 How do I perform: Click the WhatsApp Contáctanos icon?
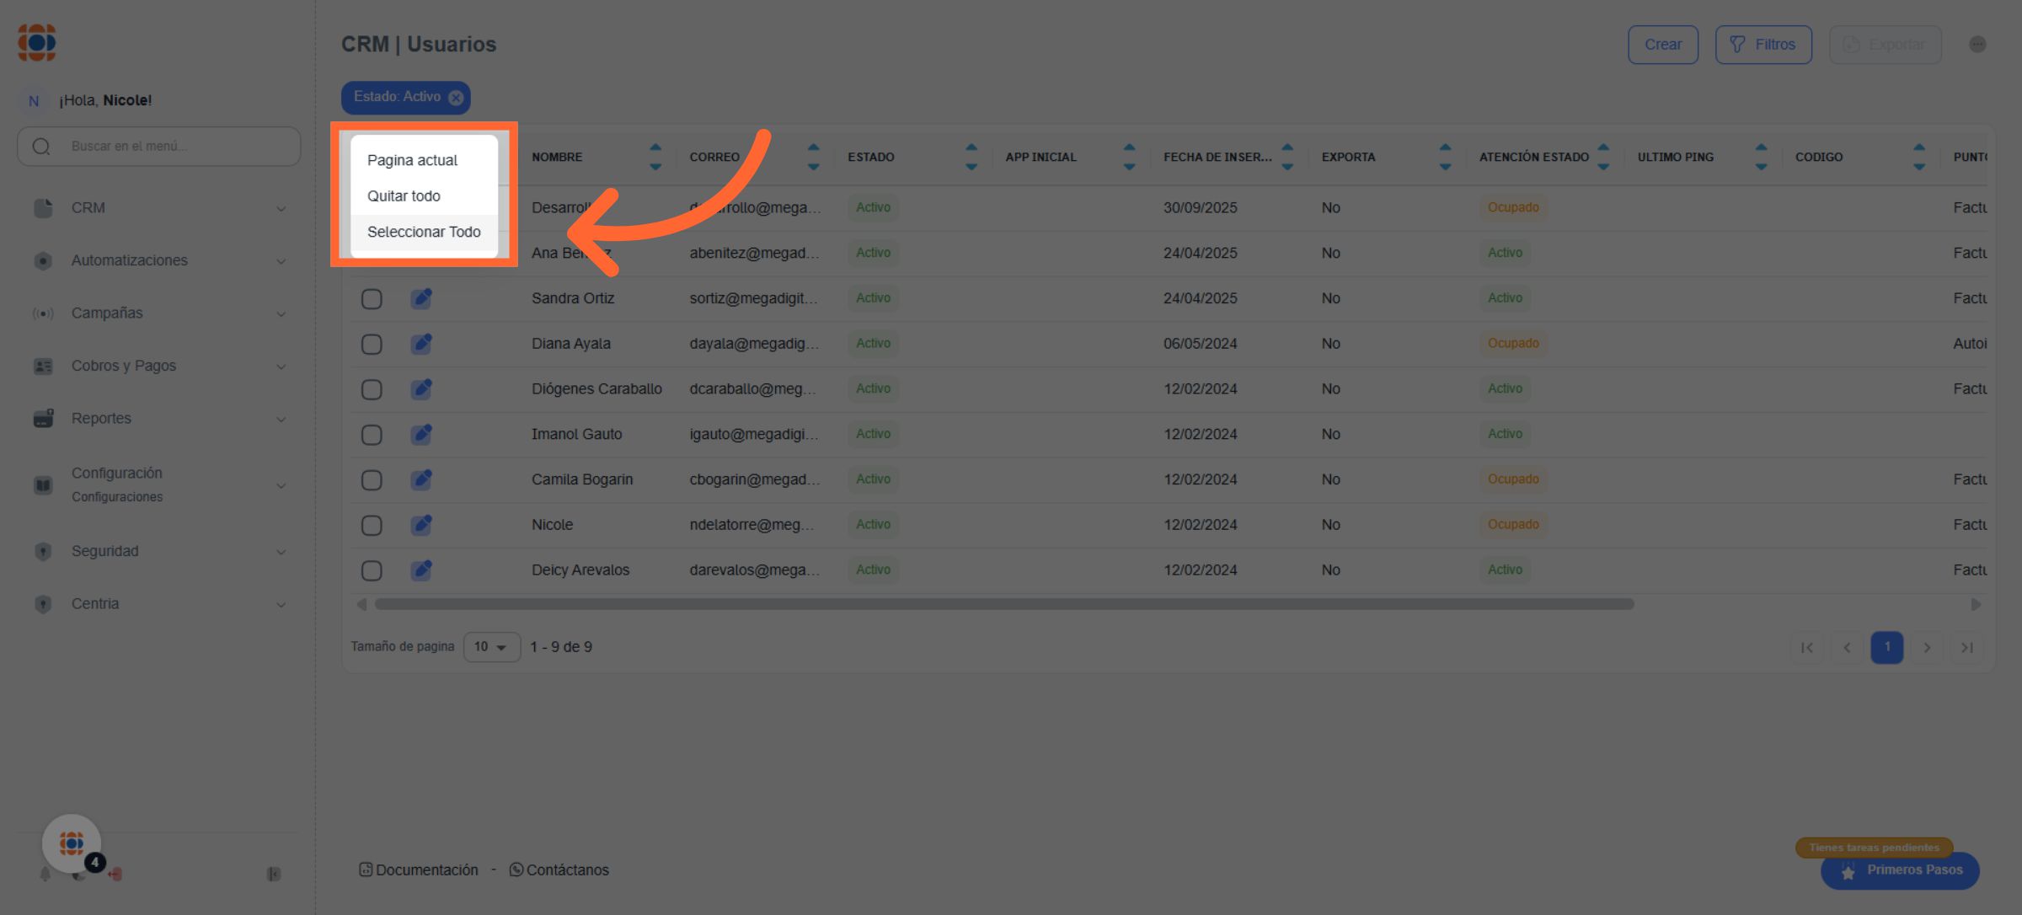point(516,870)
